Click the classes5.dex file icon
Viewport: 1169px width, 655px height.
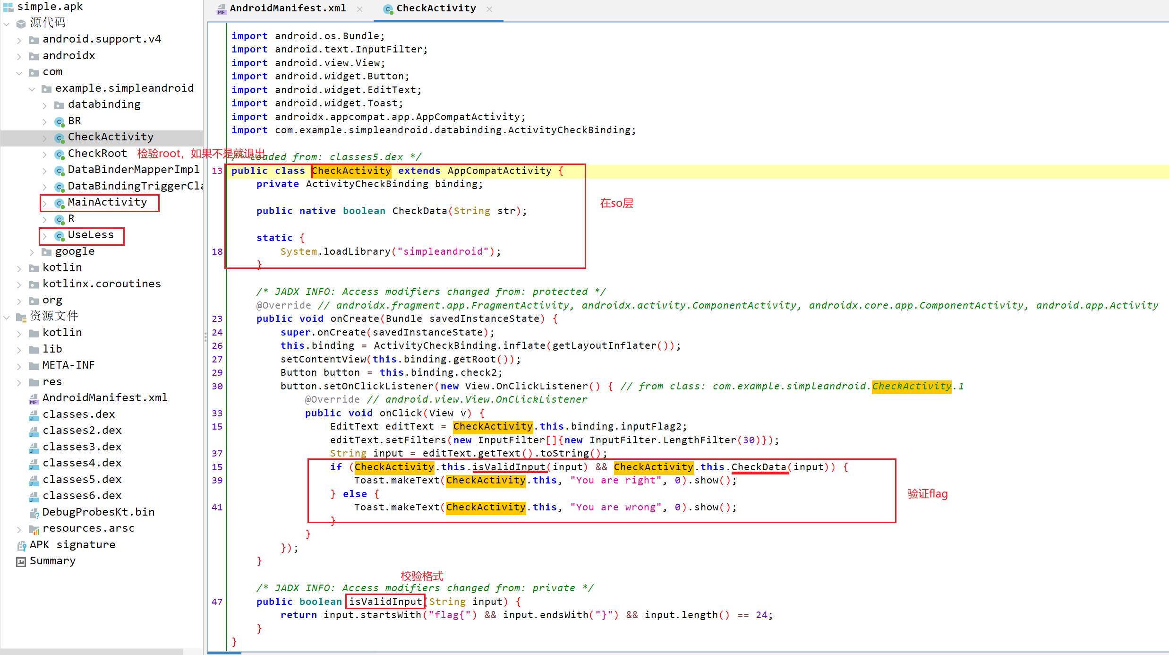[x=34, y=480]
